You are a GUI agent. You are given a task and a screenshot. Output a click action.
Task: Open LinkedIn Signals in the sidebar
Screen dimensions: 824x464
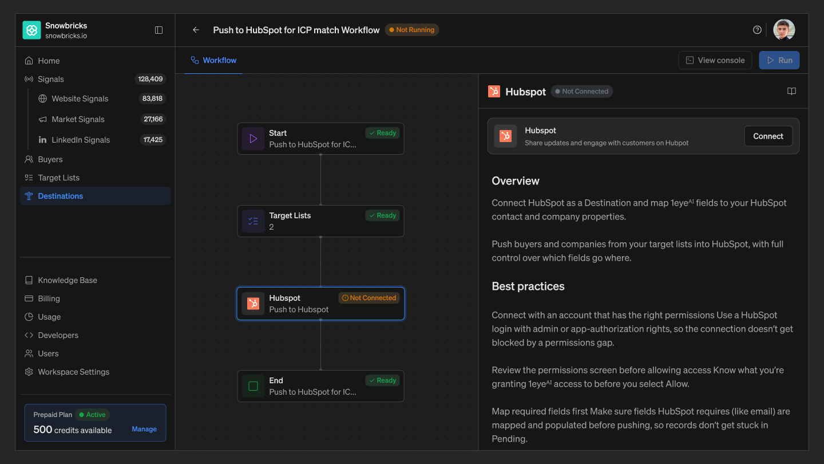tap(102, 140)
